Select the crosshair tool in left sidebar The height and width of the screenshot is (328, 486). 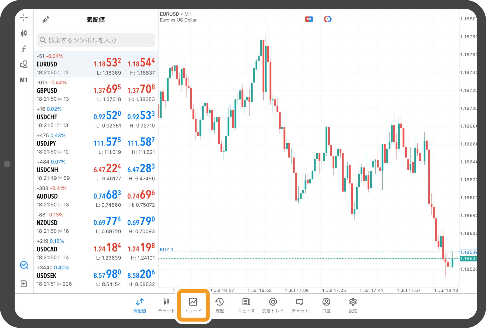(24, 18)
